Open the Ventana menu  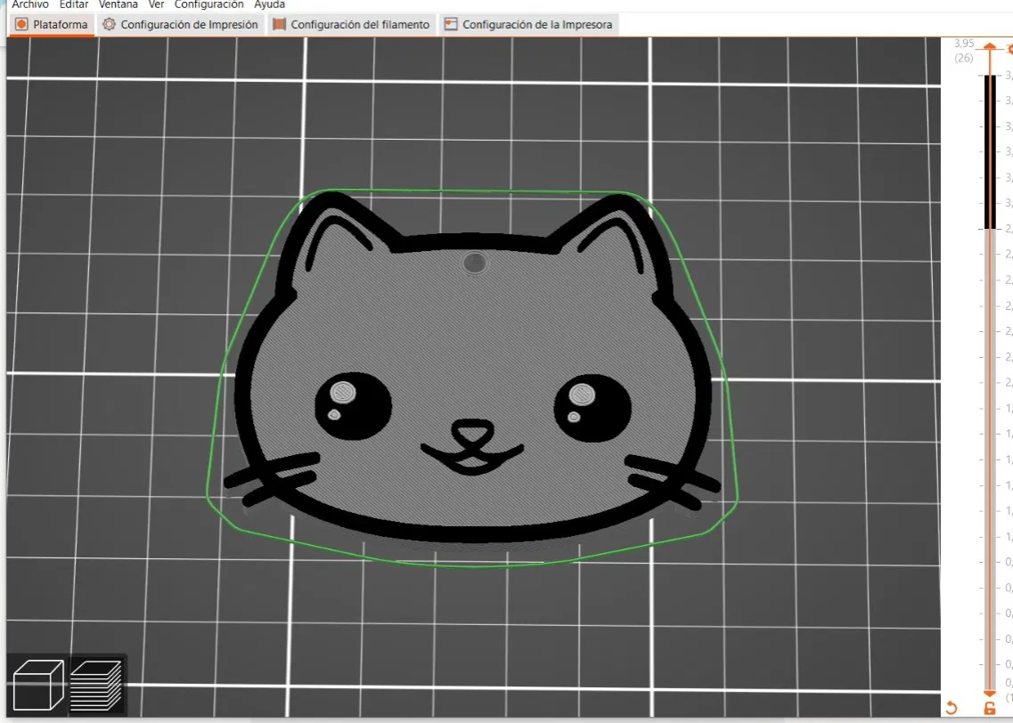pyautogui.click(x=118, y=4)
